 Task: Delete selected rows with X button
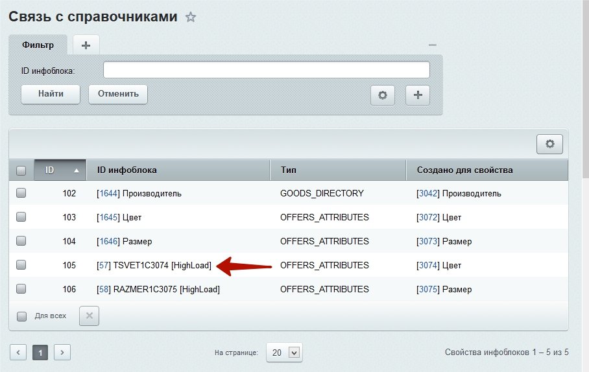(x=89, y=316)
